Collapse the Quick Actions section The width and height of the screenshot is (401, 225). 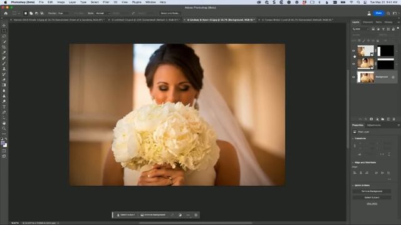click(x=353, y=186)
